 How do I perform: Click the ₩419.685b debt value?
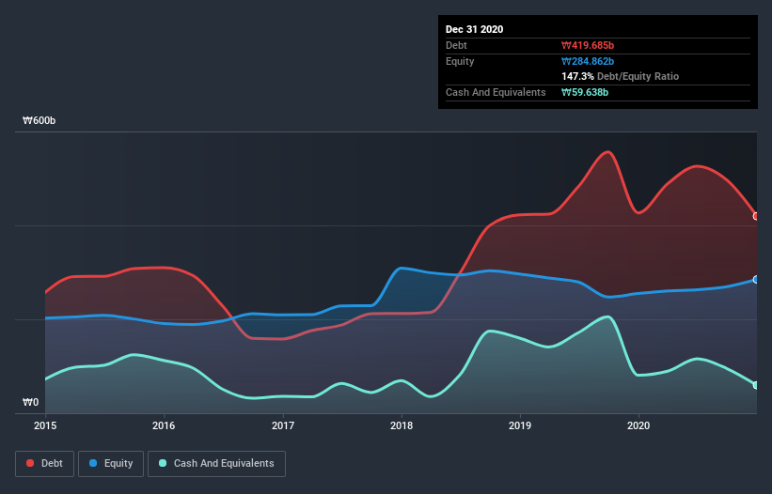point(588,45)
